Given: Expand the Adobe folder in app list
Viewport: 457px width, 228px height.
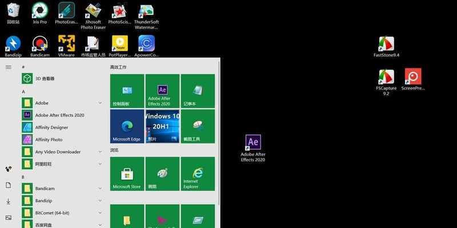Looking at the screenshot, I should point(100,103).
